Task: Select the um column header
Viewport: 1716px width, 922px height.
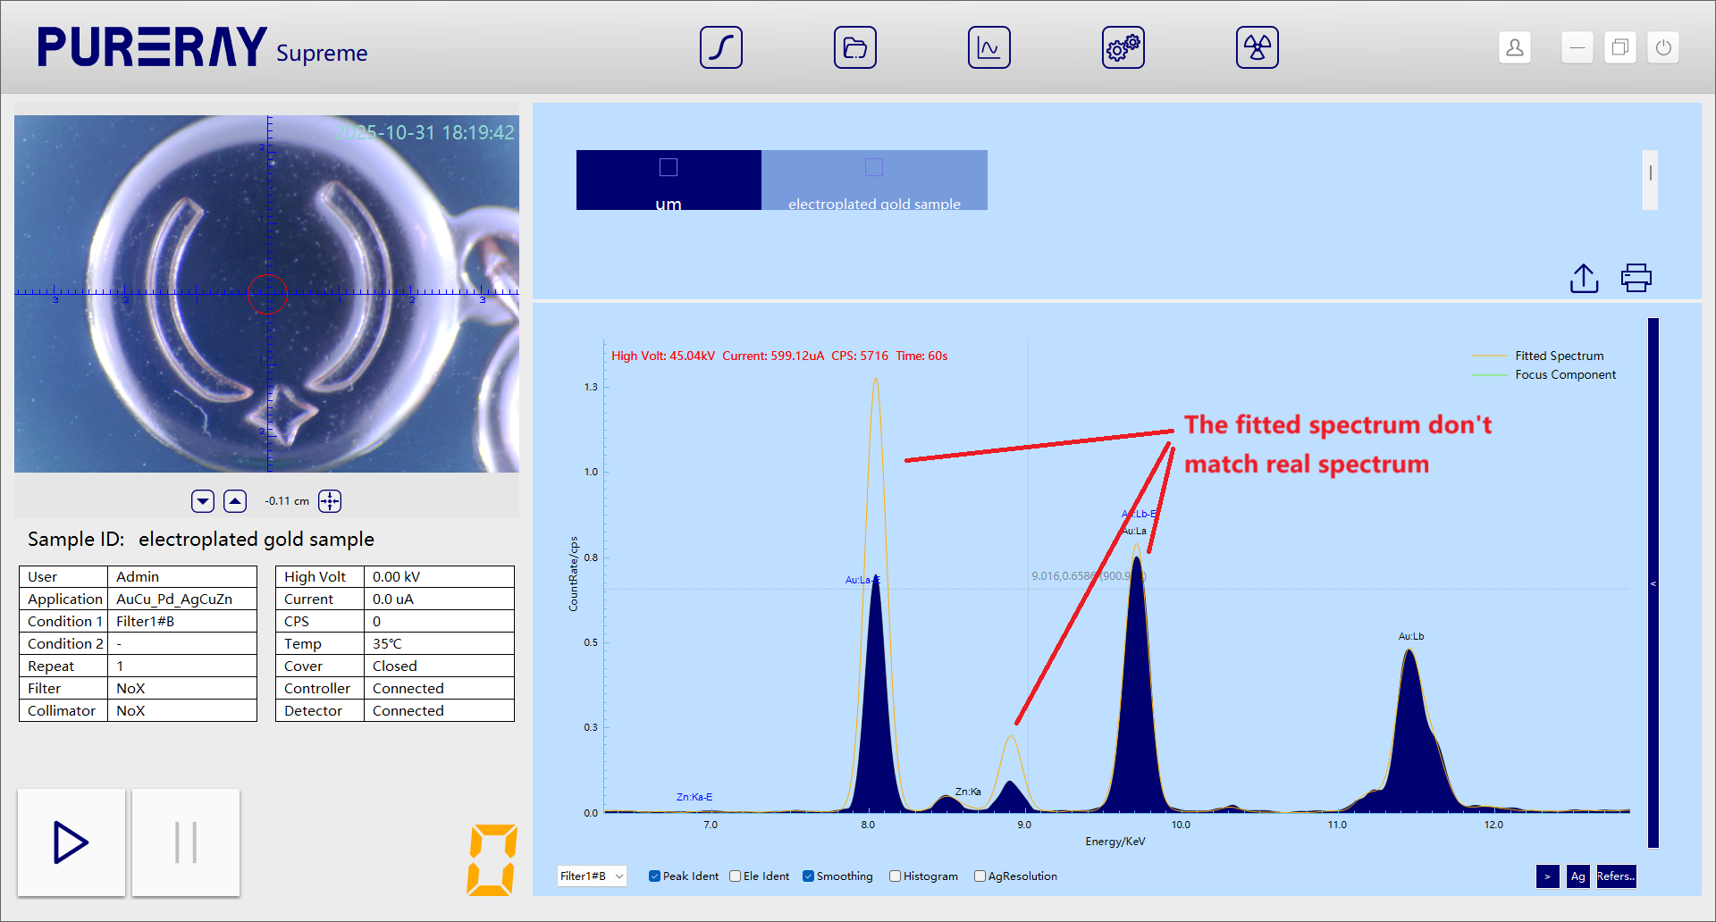Action: point(669,180)
